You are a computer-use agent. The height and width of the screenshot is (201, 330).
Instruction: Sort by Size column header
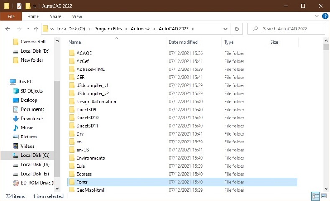click(x=274, y=42)
